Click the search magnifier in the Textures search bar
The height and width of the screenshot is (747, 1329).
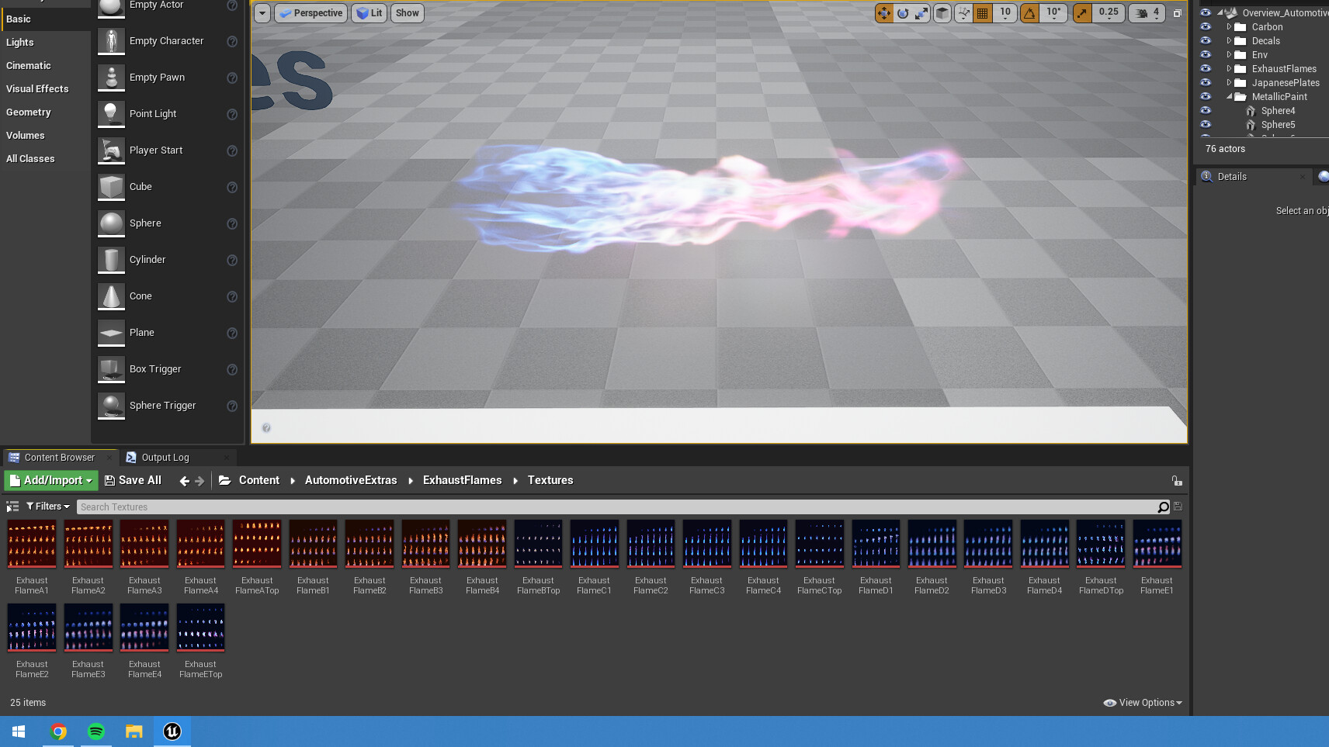pyautogui.click(x=1162, y=507)
